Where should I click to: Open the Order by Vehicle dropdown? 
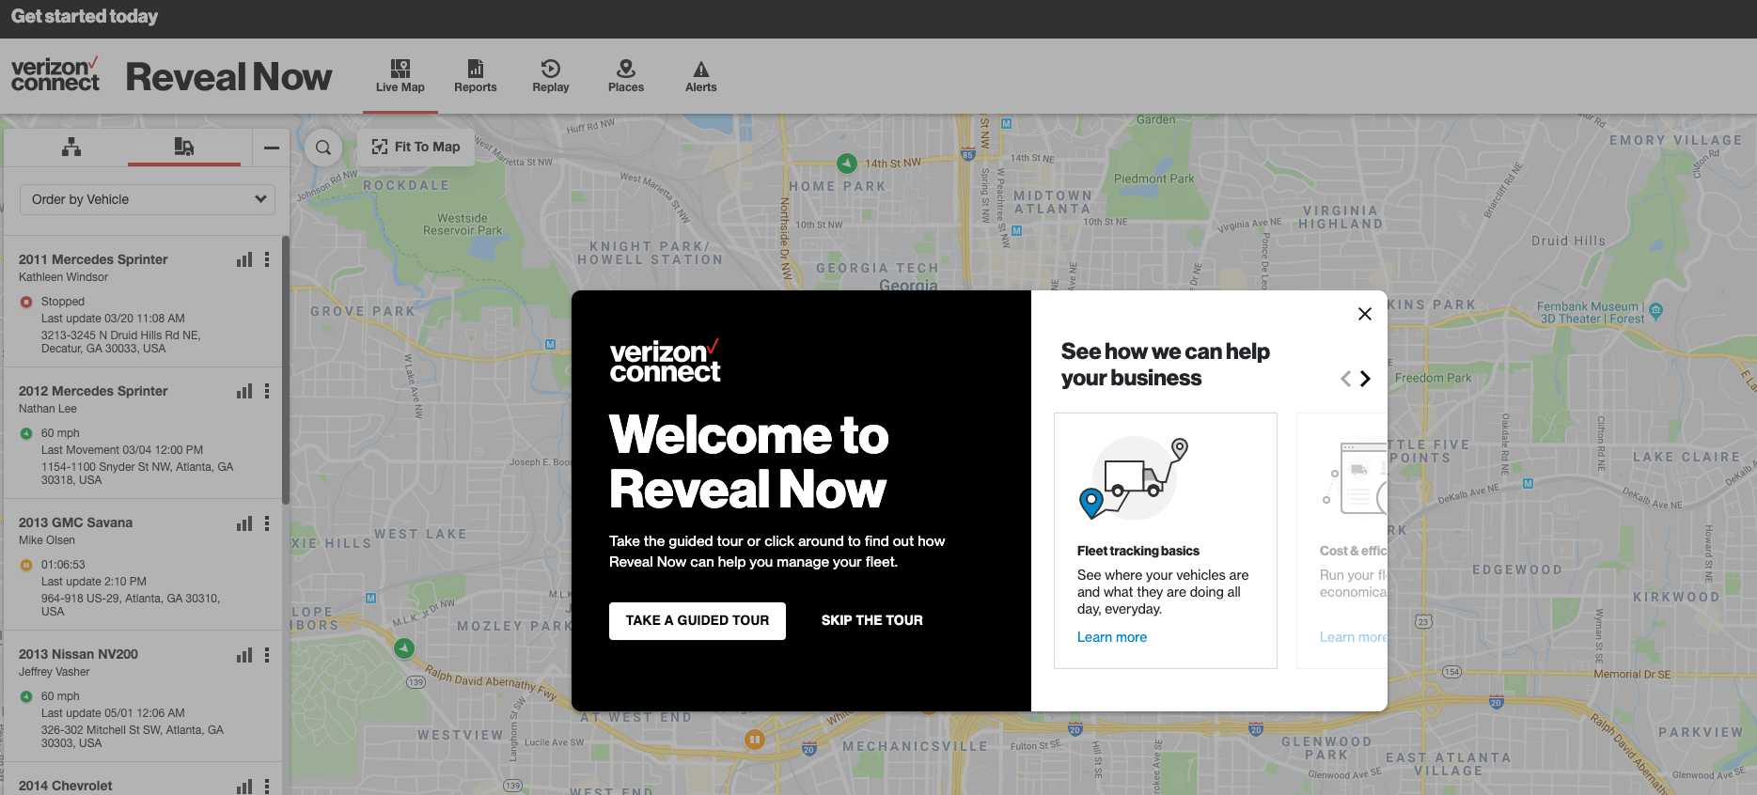(149, 199)
